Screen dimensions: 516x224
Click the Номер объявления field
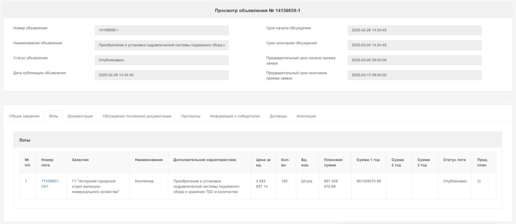coord(162,30)
